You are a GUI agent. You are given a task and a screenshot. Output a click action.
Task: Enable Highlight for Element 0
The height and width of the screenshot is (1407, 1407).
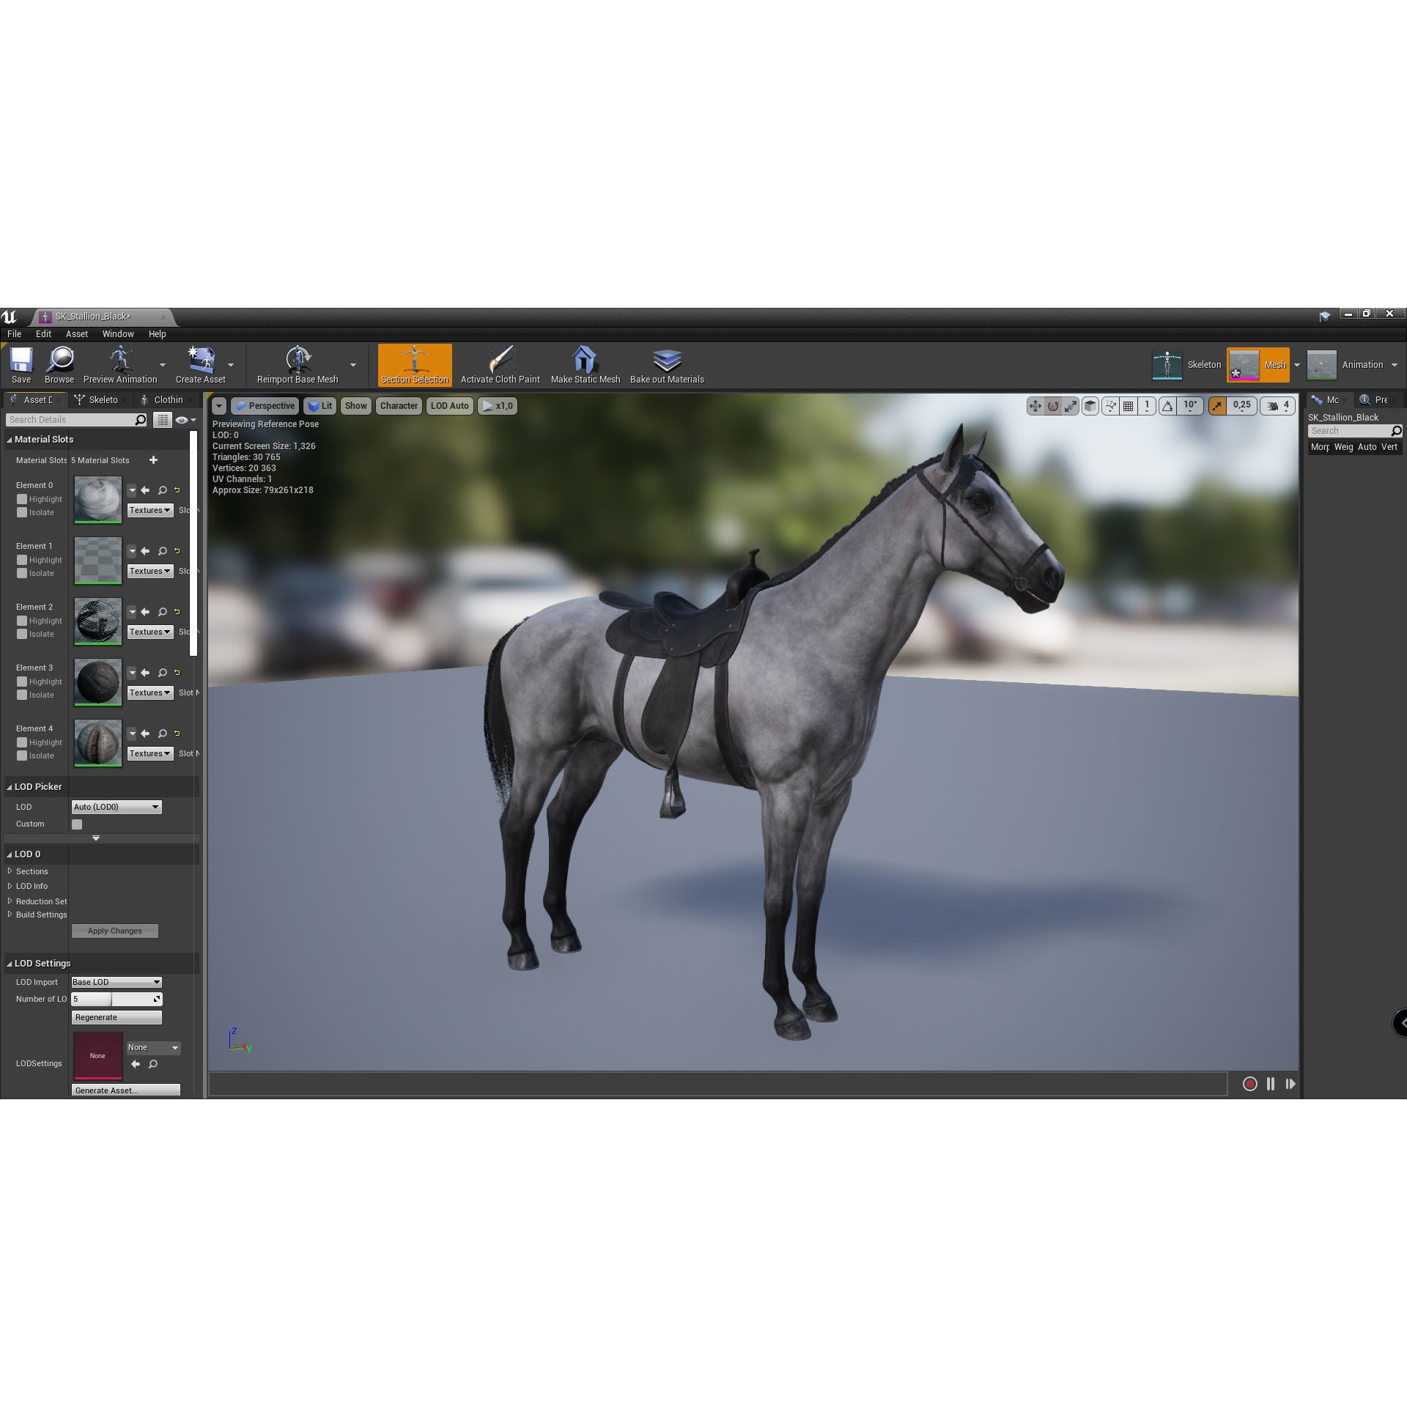[x=22, y=499]
